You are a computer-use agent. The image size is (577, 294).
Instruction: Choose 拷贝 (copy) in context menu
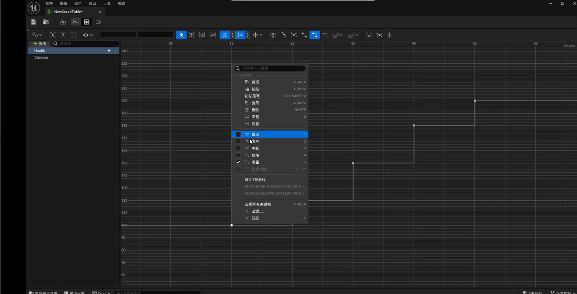270,103
